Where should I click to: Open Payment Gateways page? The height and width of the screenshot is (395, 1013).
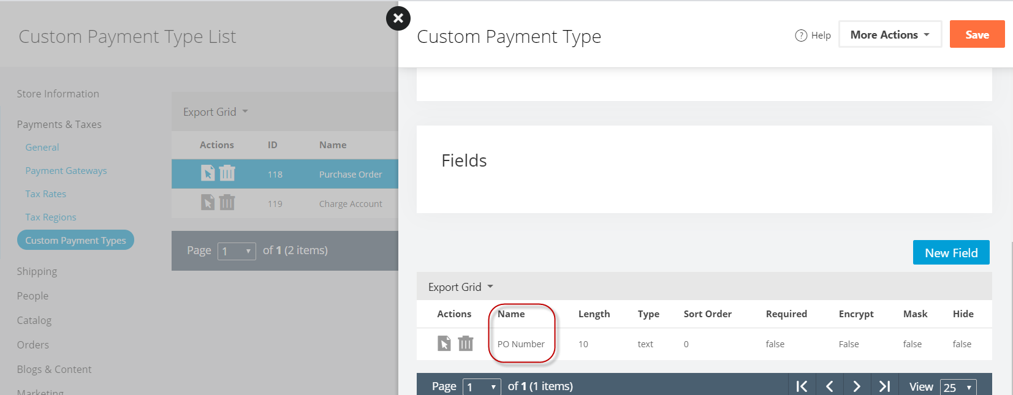[x=66, y=170]
